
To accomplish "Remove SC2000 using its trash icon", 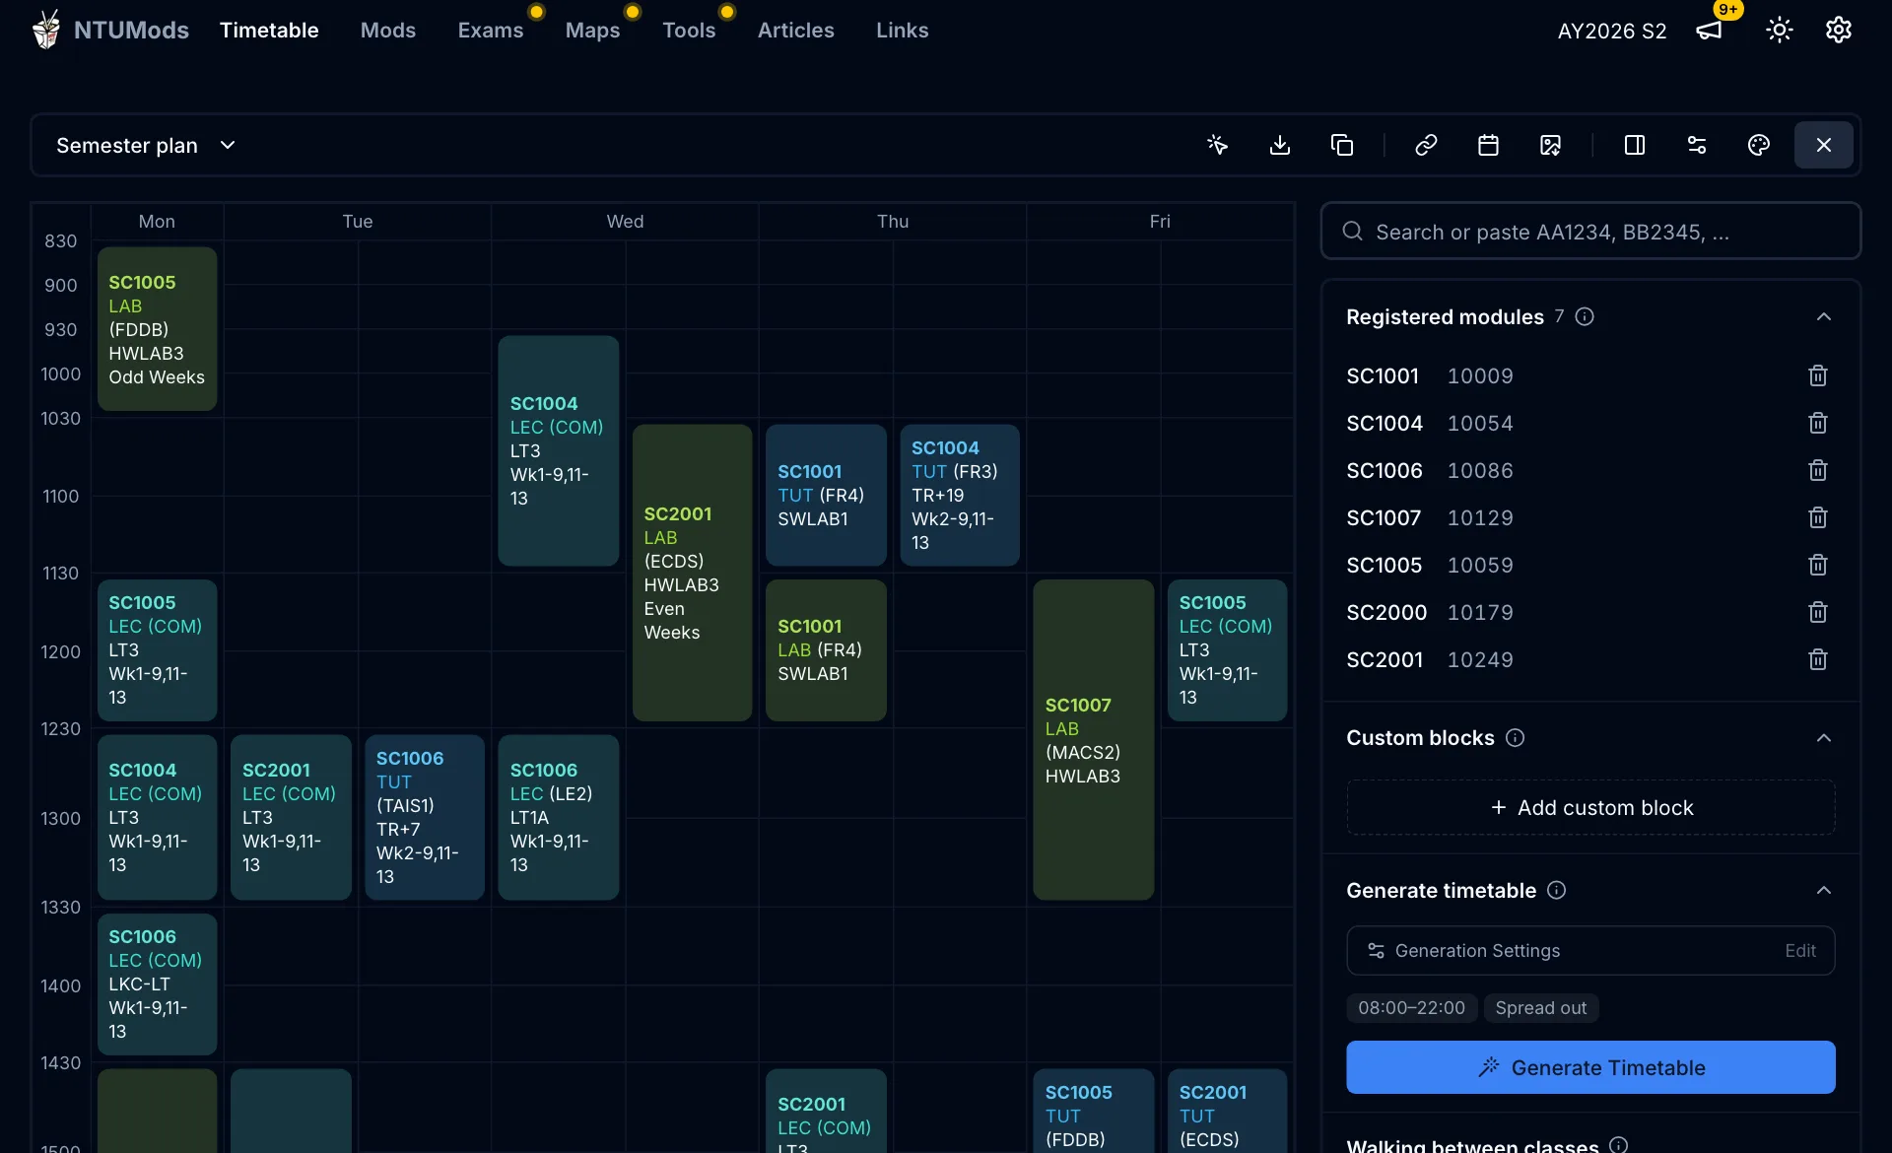I will [1818, 612].
